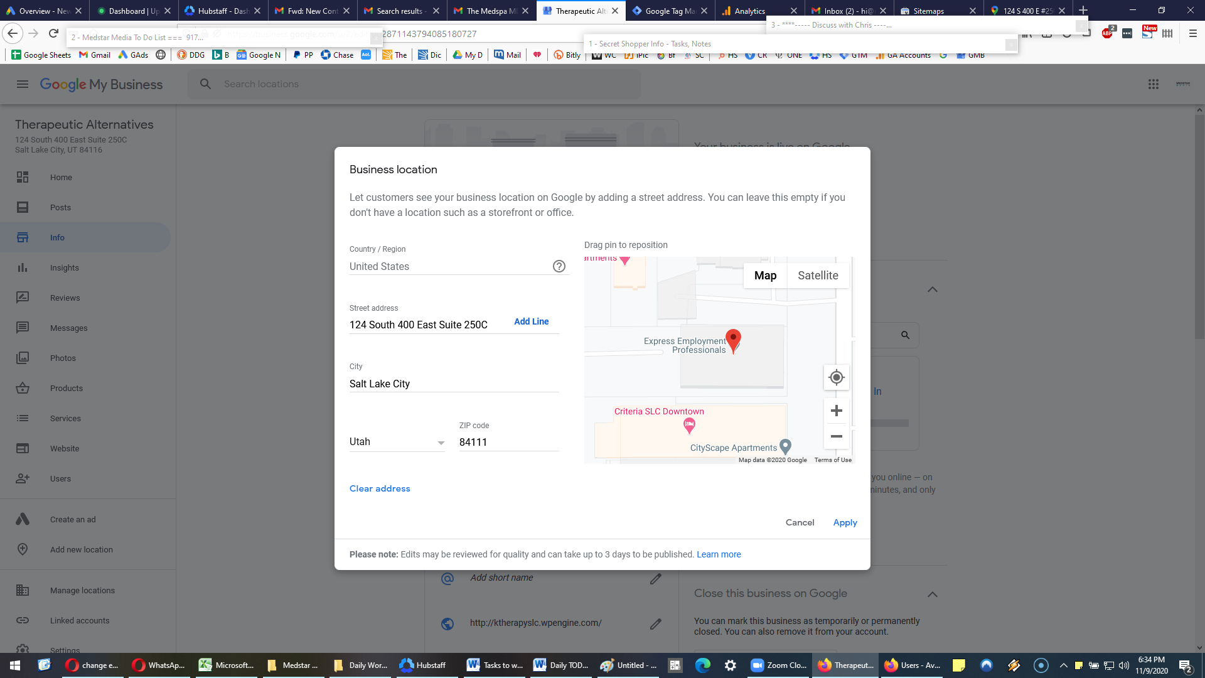Click the edit pencil next to website URL
The image size is (1205, 678).
click(655, 624)
